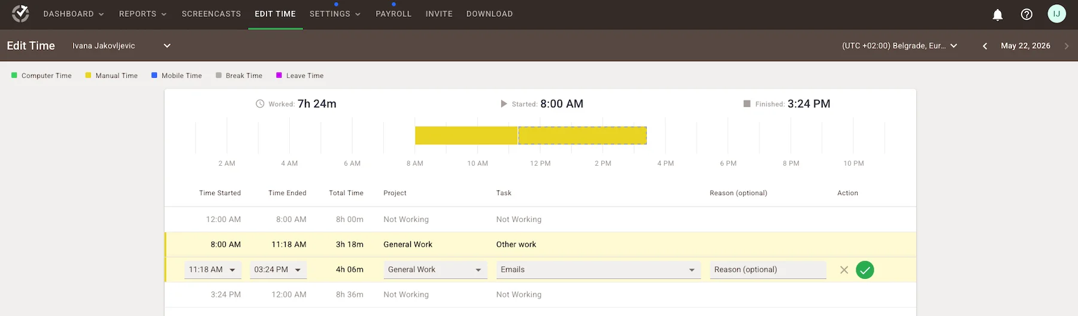Expand the Ivana Jakovljevic user dropdown
The width and height of the screenshot is (1078, 316).
point(122,45)
